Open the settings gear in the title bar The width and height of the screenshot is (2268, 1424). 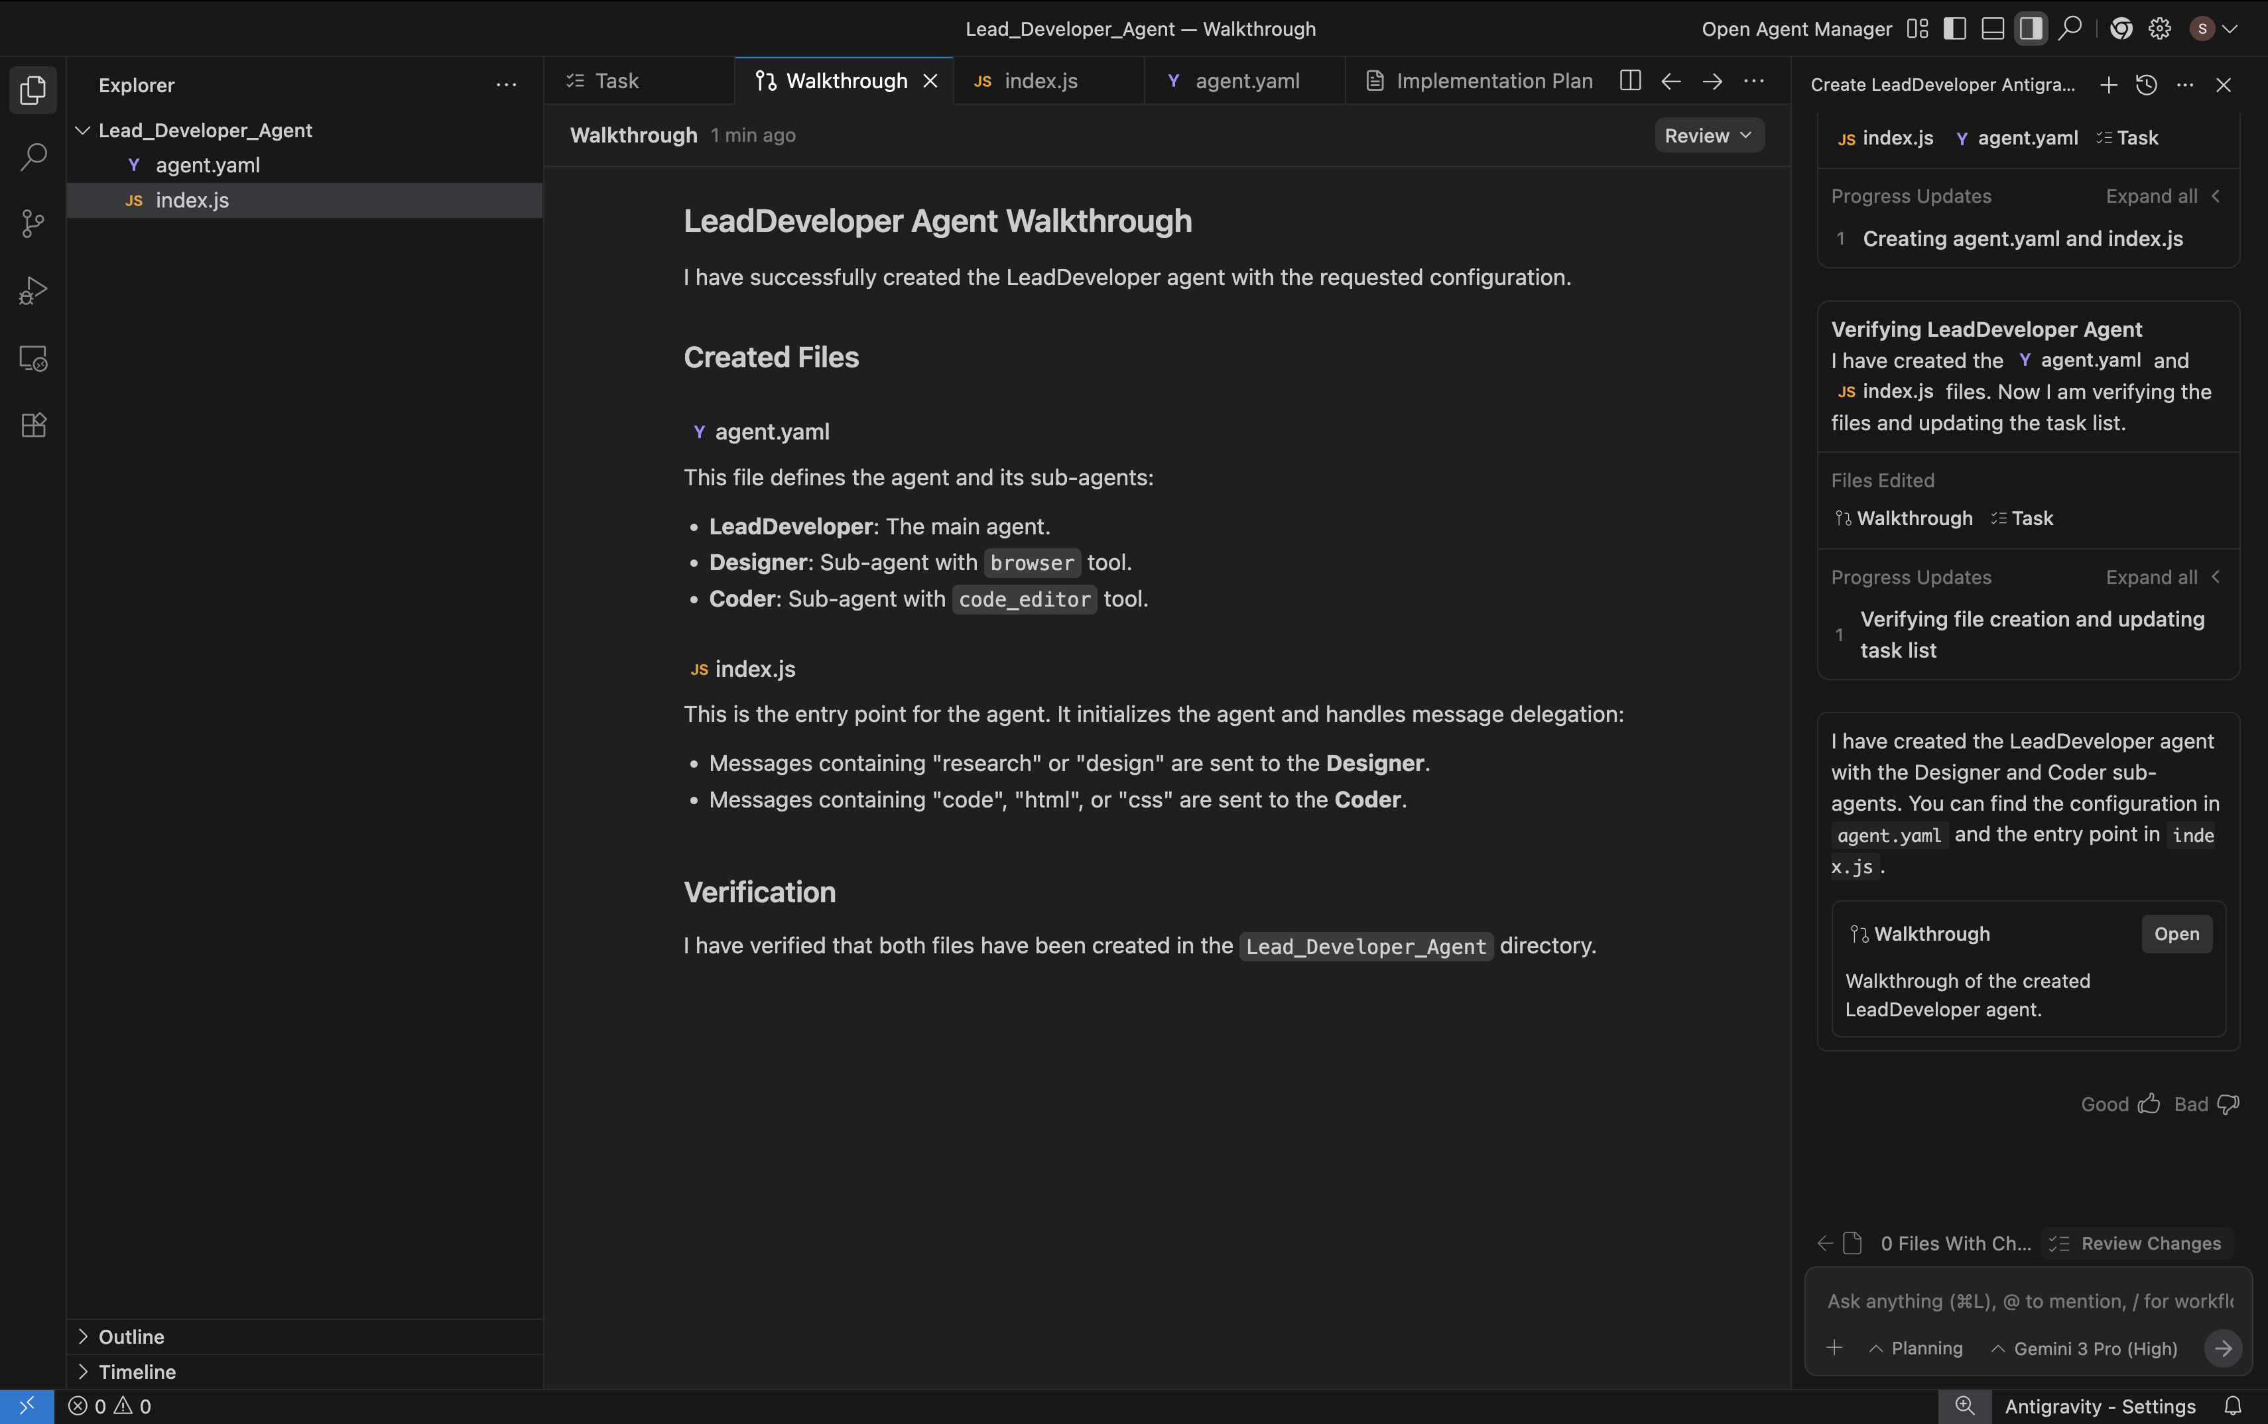pos(2159,29)
